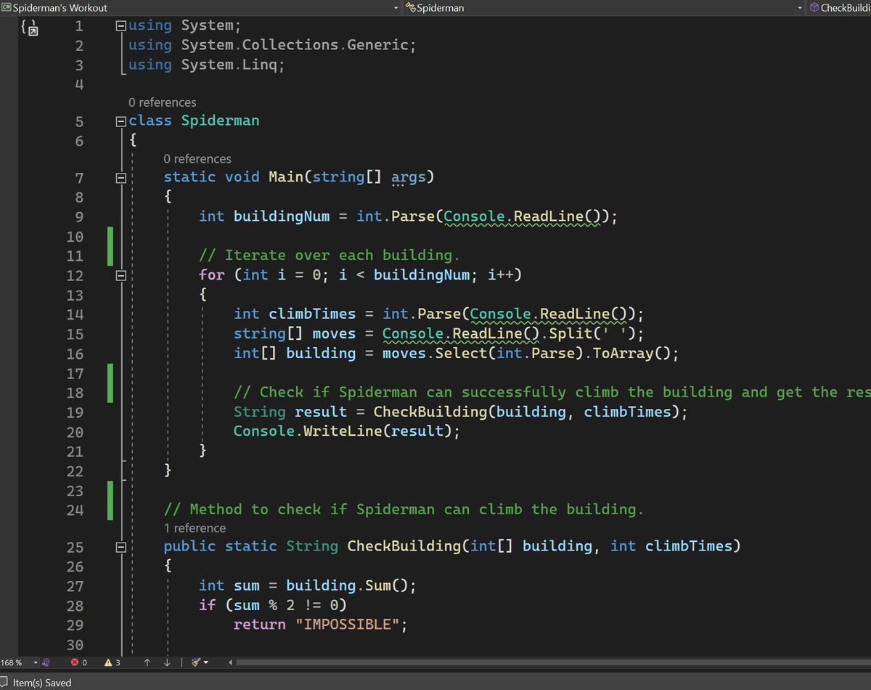
Task: Open the code cleanup profile dropdown arrow
Action: click(205, 662)
